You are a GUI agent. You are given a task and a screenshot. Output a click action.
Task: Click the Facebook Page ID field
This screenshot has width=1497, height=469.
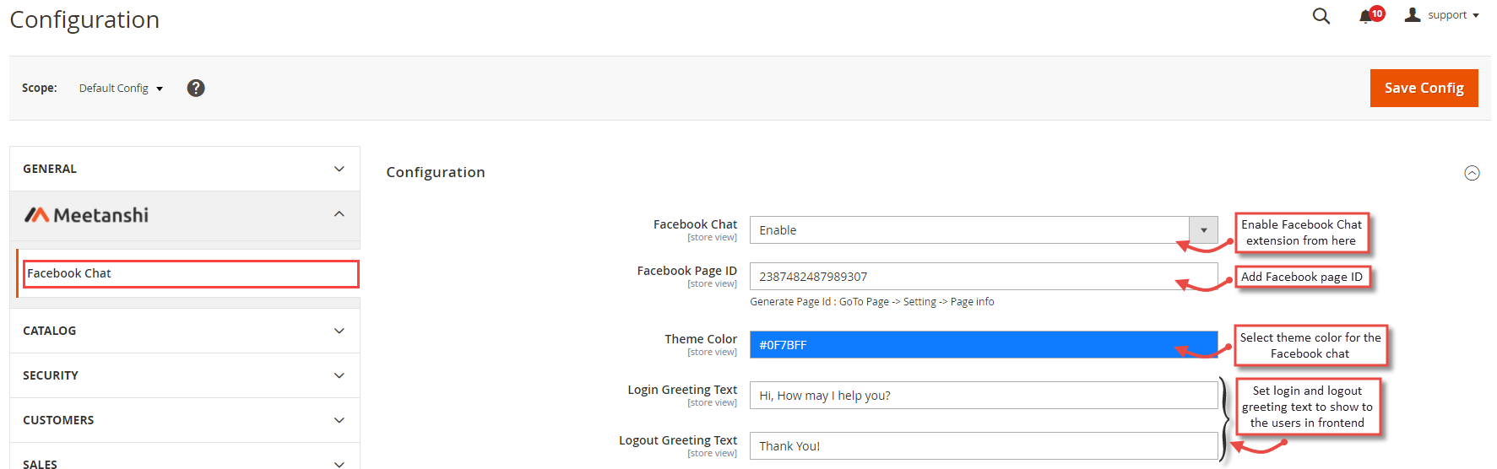click(984, 277)
